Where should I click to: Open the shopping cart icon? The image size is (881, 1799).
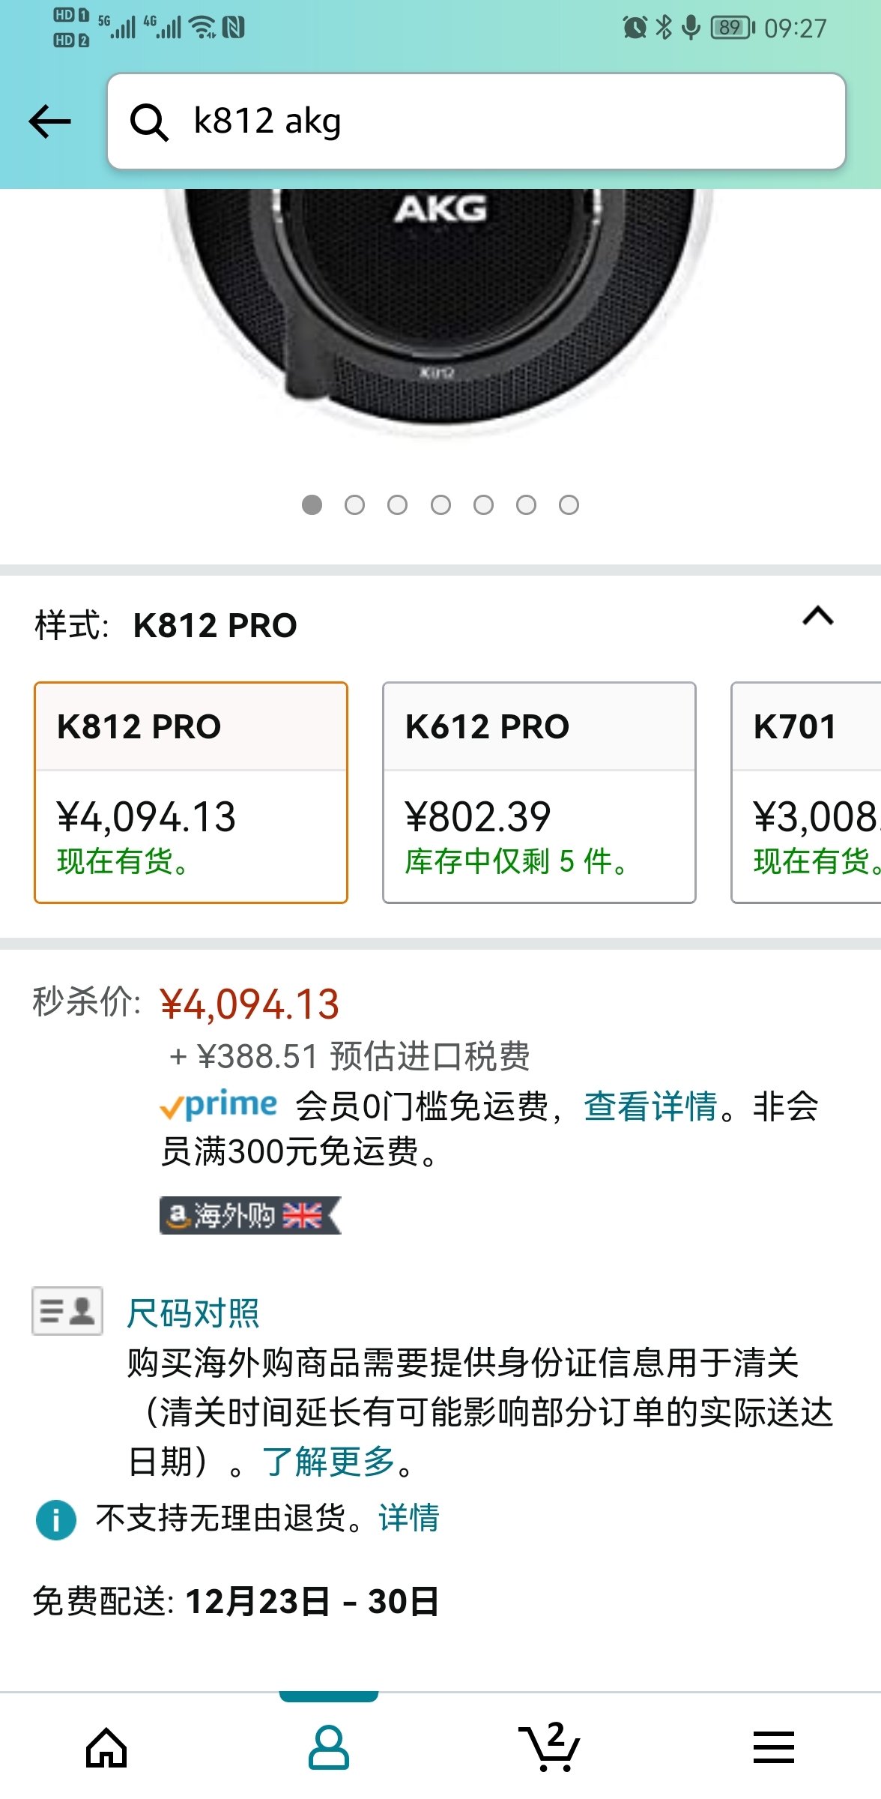coord(550,1748)
